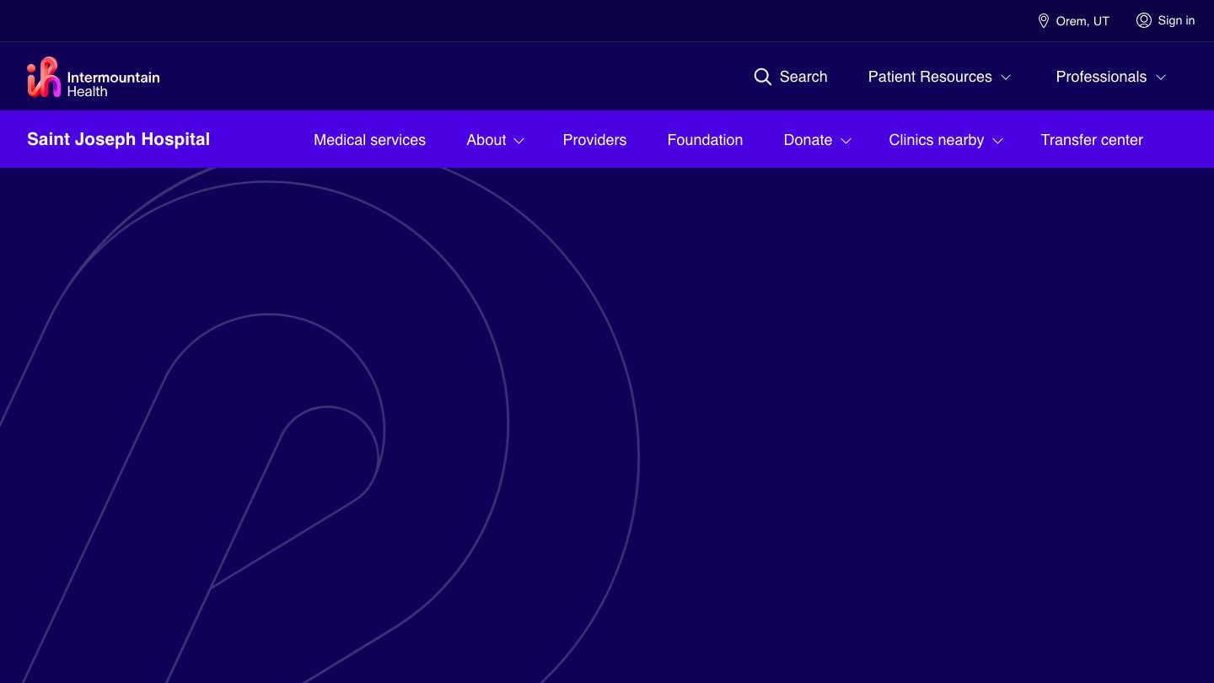
Task: Open the chevron beside About
Action: point(519,141)
